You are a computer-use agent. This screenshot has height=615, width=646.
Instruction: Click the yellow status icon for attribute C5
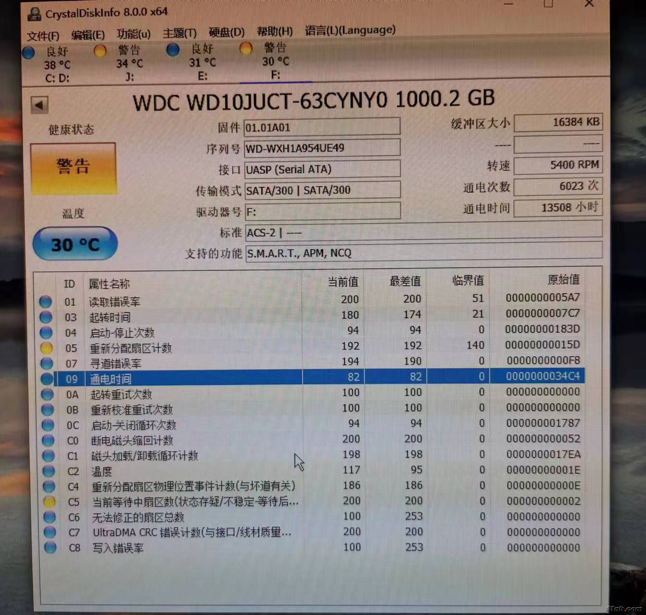coord(49,502)
